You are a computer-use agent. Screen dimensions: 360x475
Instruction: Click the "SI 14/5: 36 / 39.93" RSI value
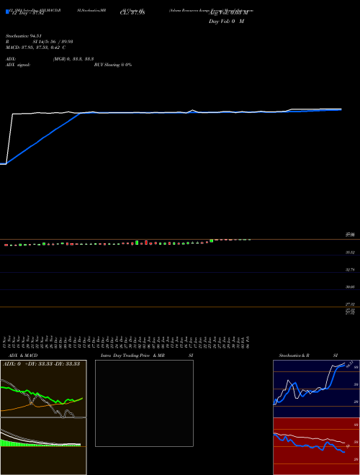click(53, 42)
